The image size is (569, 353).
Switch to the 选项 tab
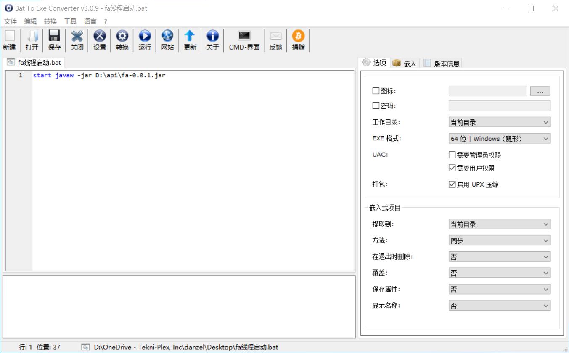tap(375, 63)
